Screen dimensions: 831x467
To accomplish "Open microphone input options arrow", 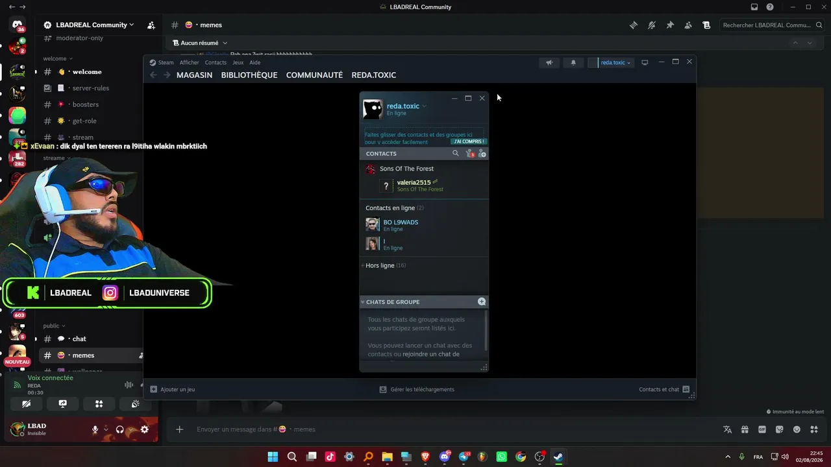I will [106, 429].
